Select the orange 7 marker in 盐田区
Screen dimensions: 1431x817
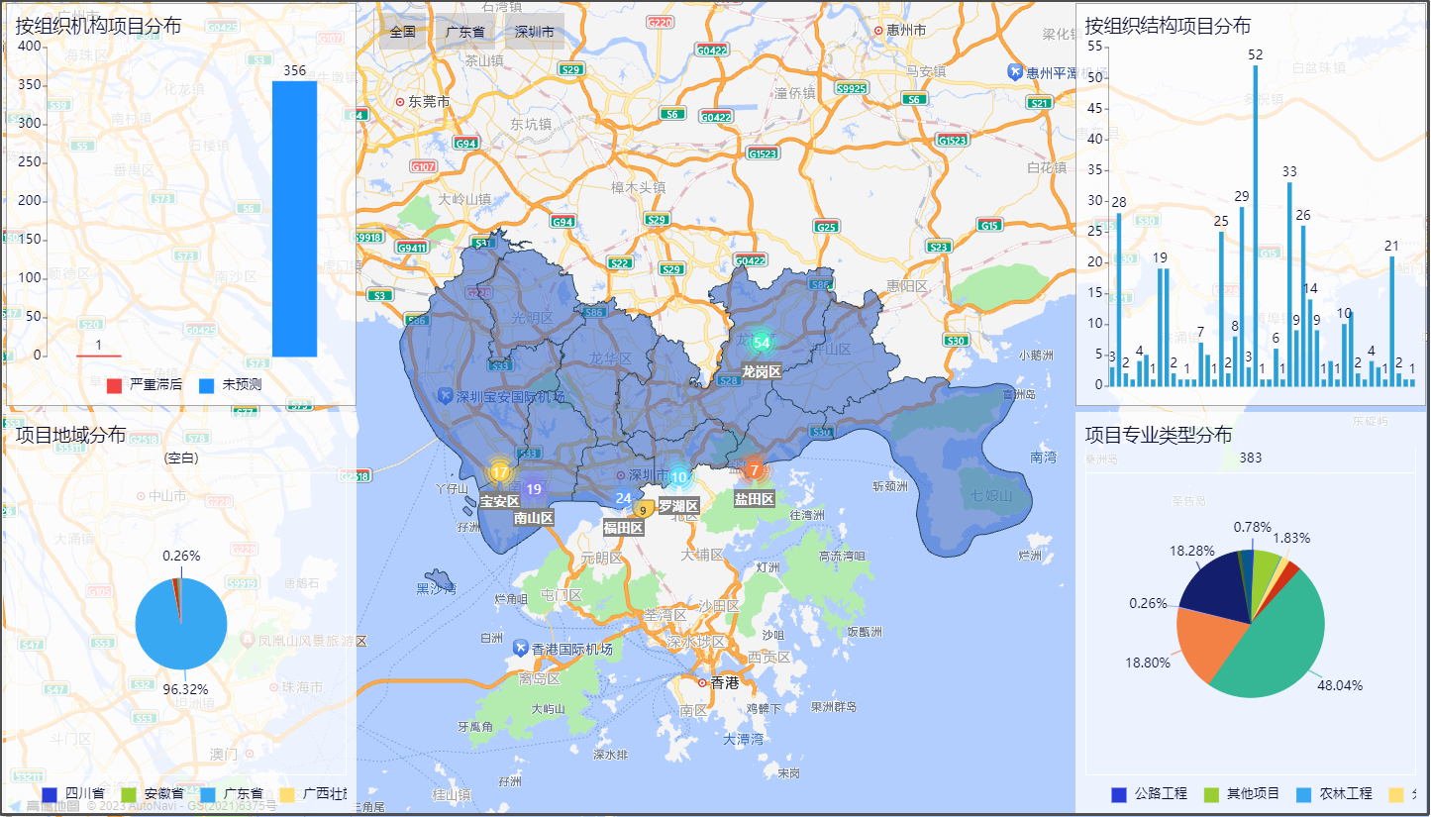click(x=754, y=470)
